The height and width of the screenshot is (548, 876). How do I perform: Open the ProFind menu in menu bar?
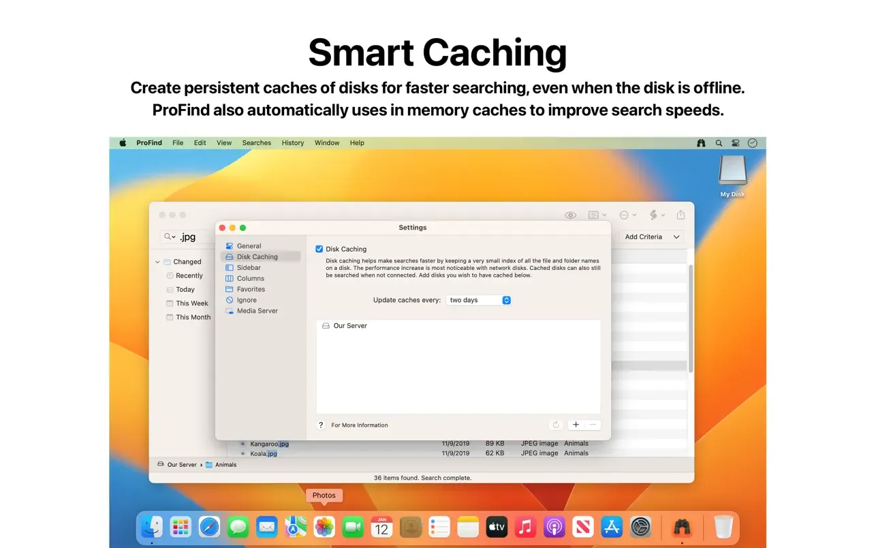click(149, 143)
